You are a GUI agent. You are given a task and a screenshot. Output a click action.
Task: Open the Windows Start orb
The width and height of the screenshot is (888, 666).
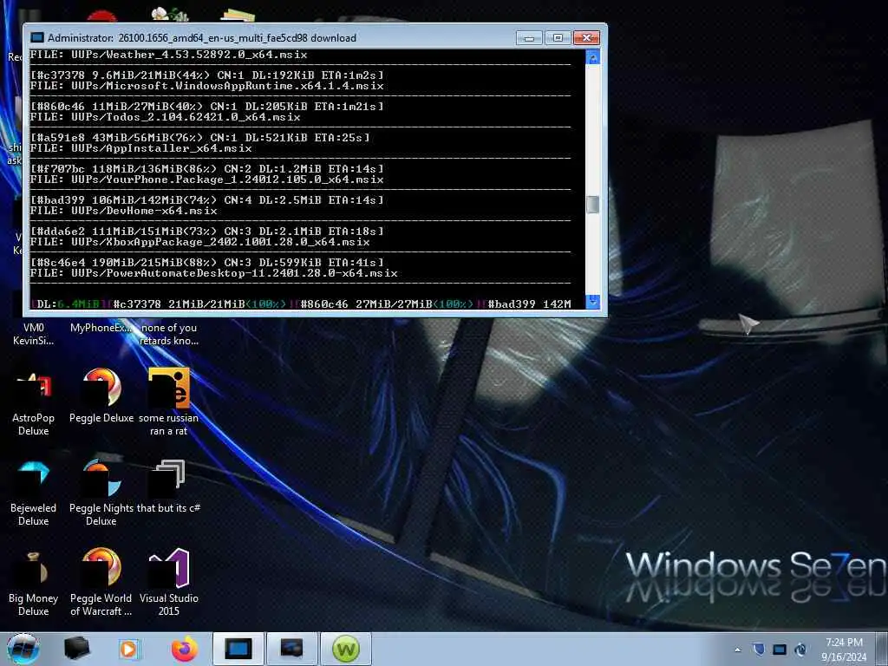pyautogui.click(x=23, y=649)
